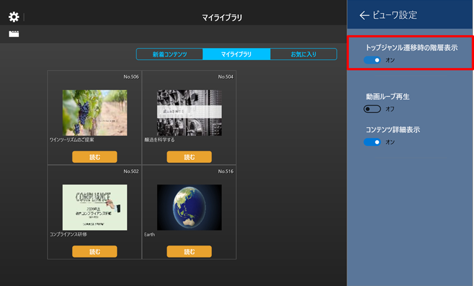
Task: Click the Earth title text
Action: (149, 234)
